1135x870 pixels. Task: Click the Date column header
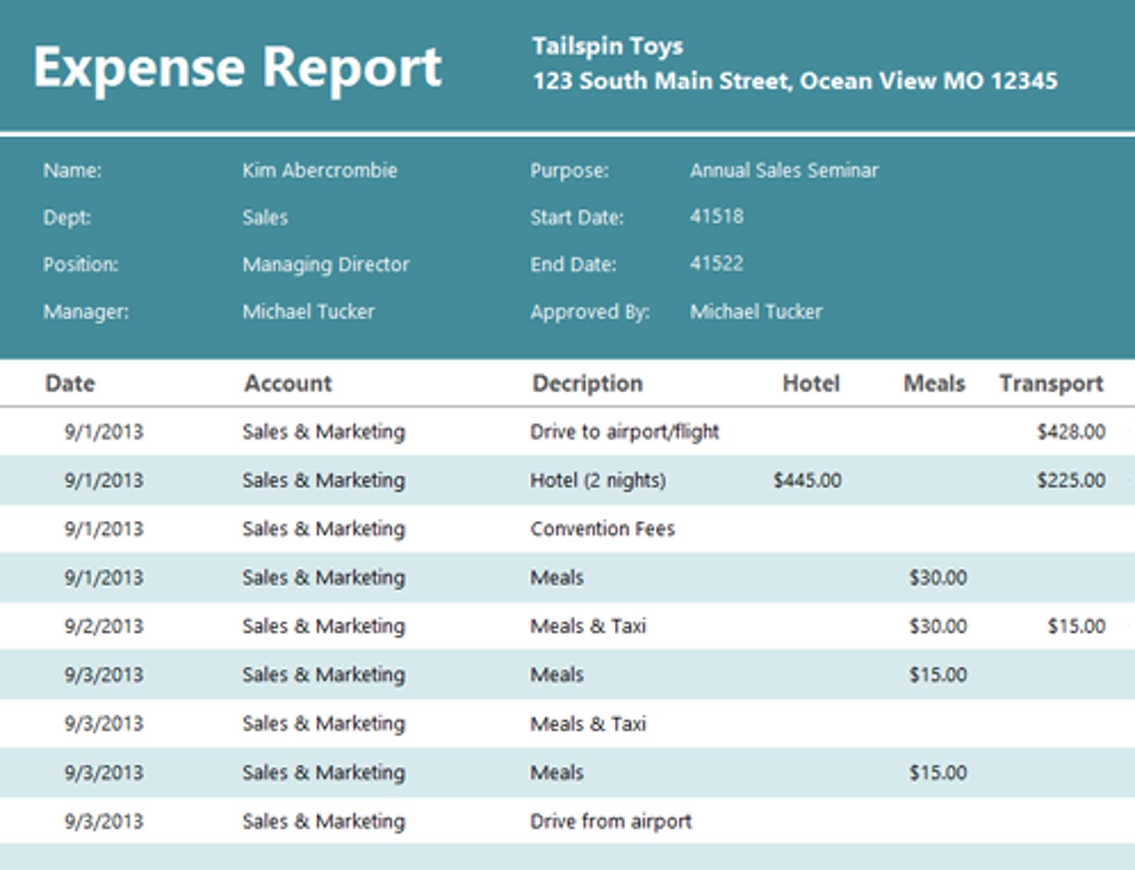(70, 384)
